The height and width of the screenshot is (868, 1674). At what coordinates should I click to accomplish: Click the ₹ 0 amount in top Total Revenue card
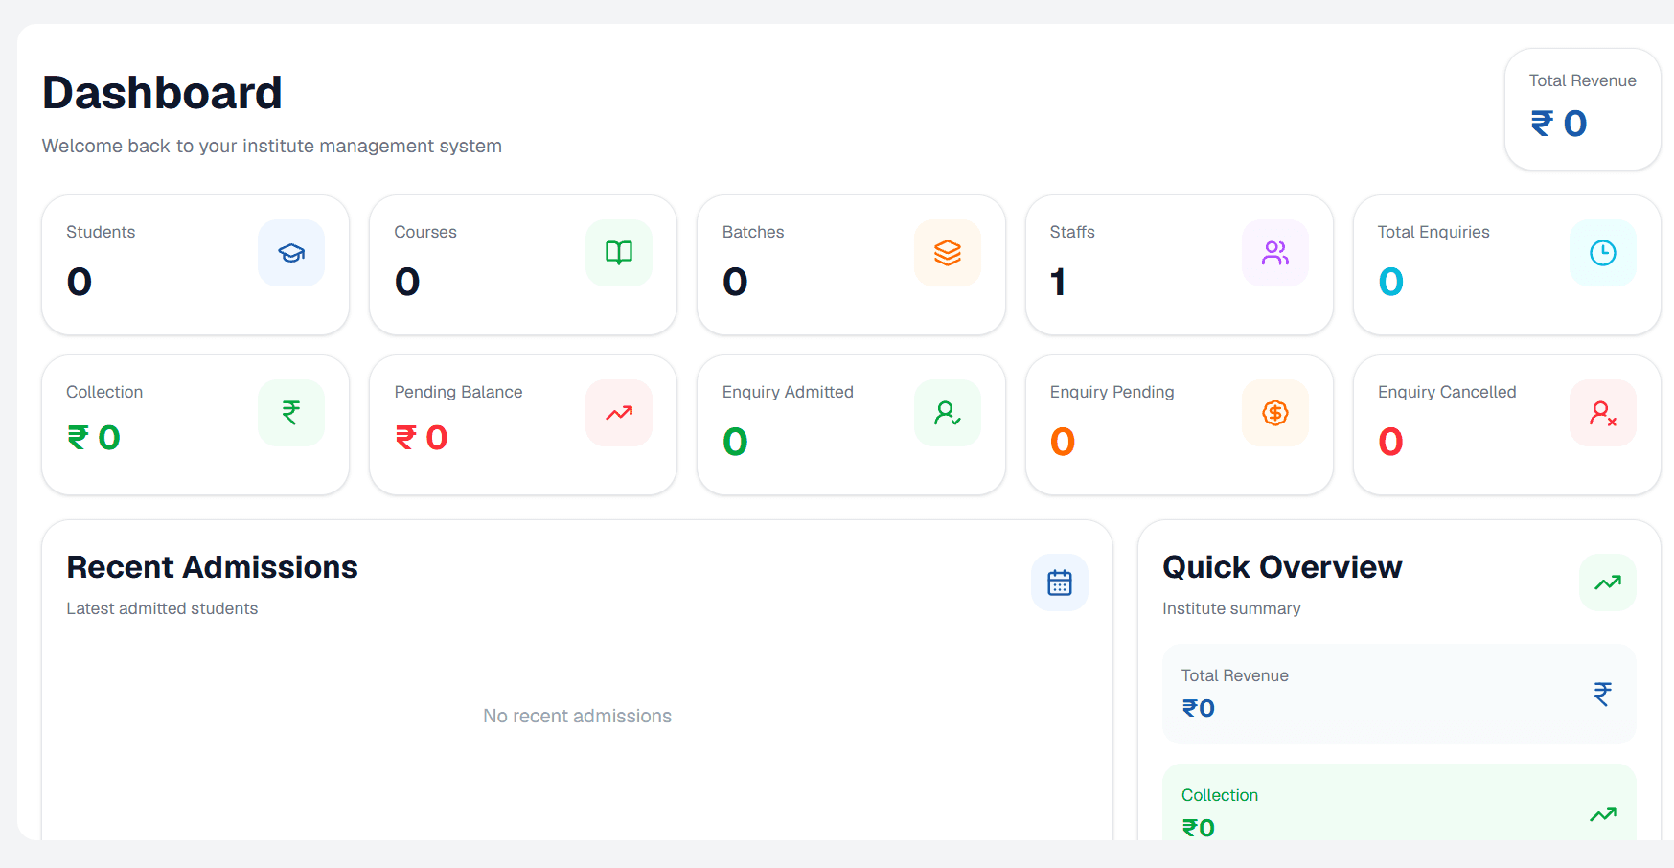click(1559, 124)
